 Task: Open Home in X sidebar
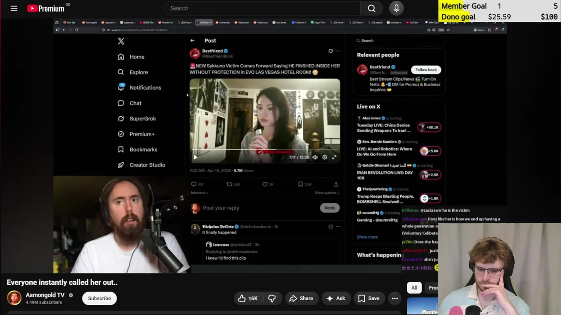[131, 57]
